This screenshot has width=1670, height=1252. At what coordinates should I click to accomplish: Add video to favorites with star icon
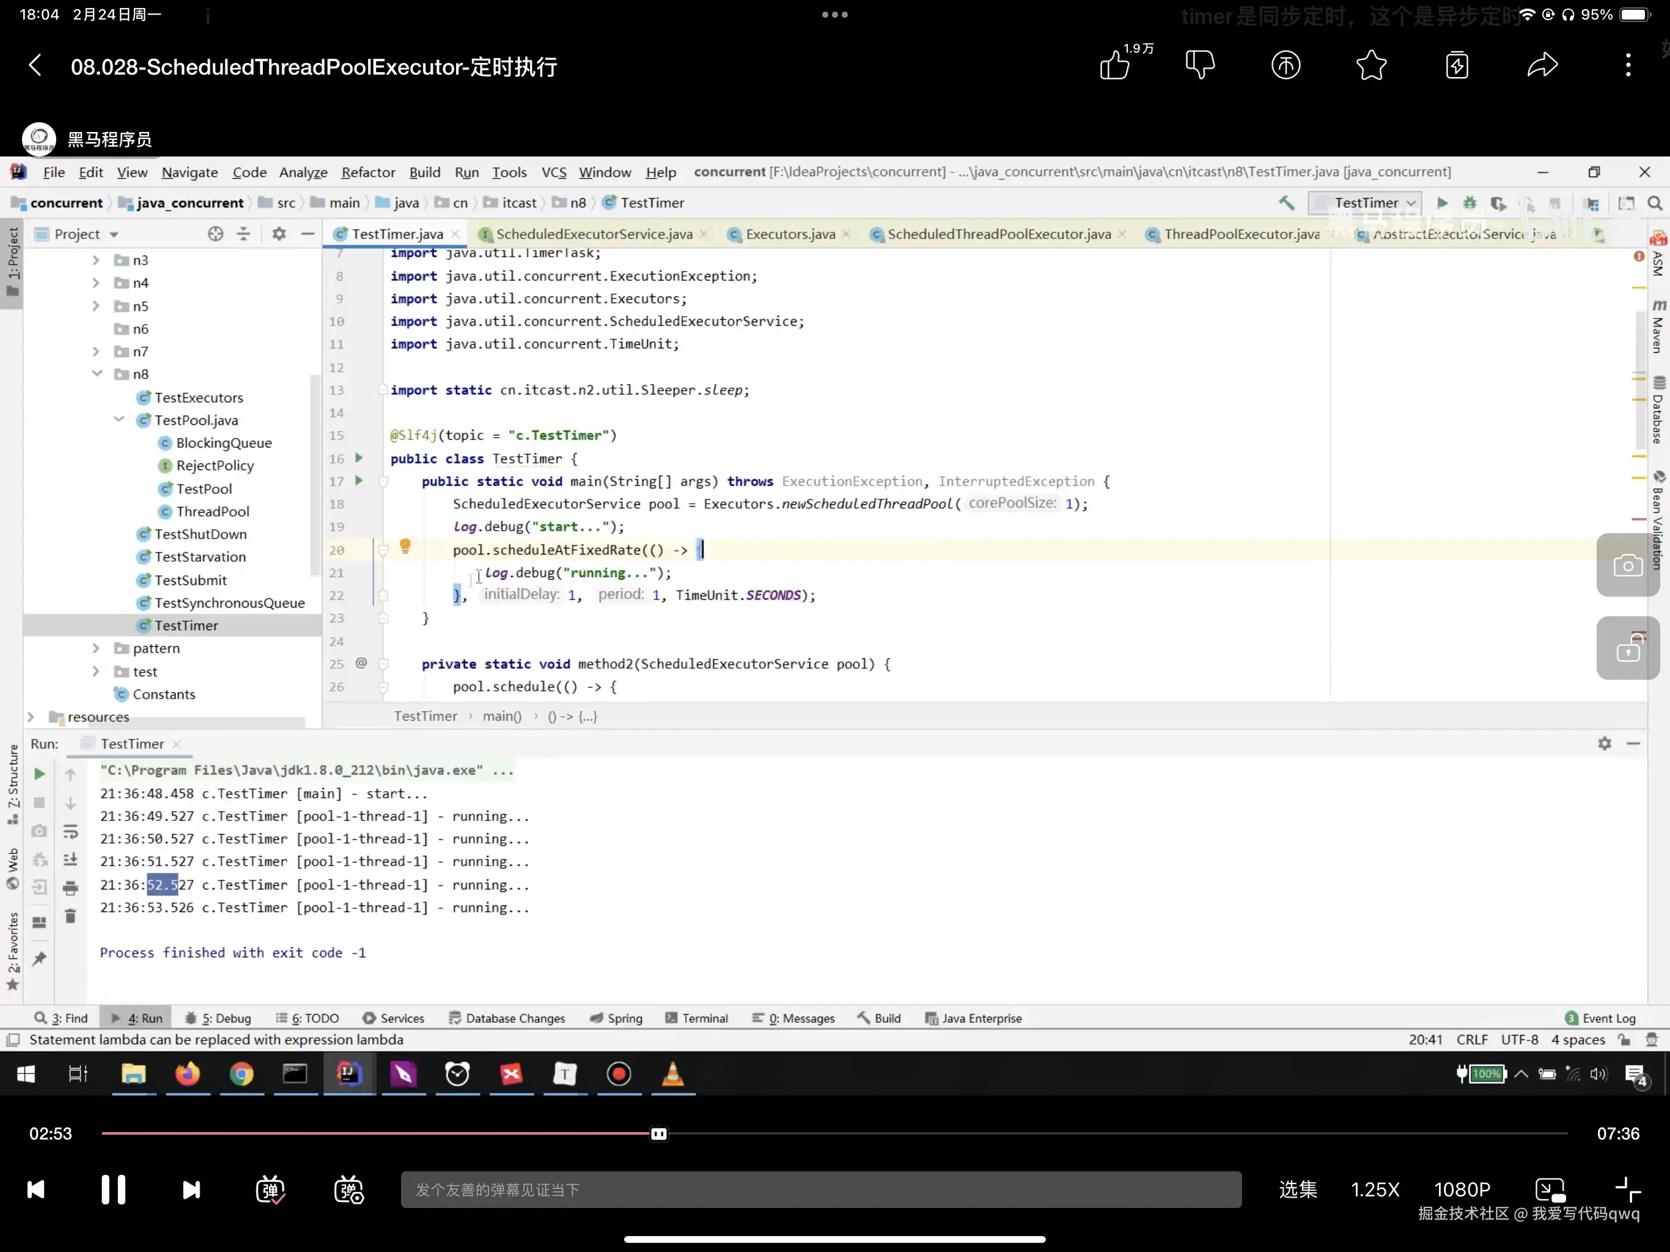pos(1371,65)
